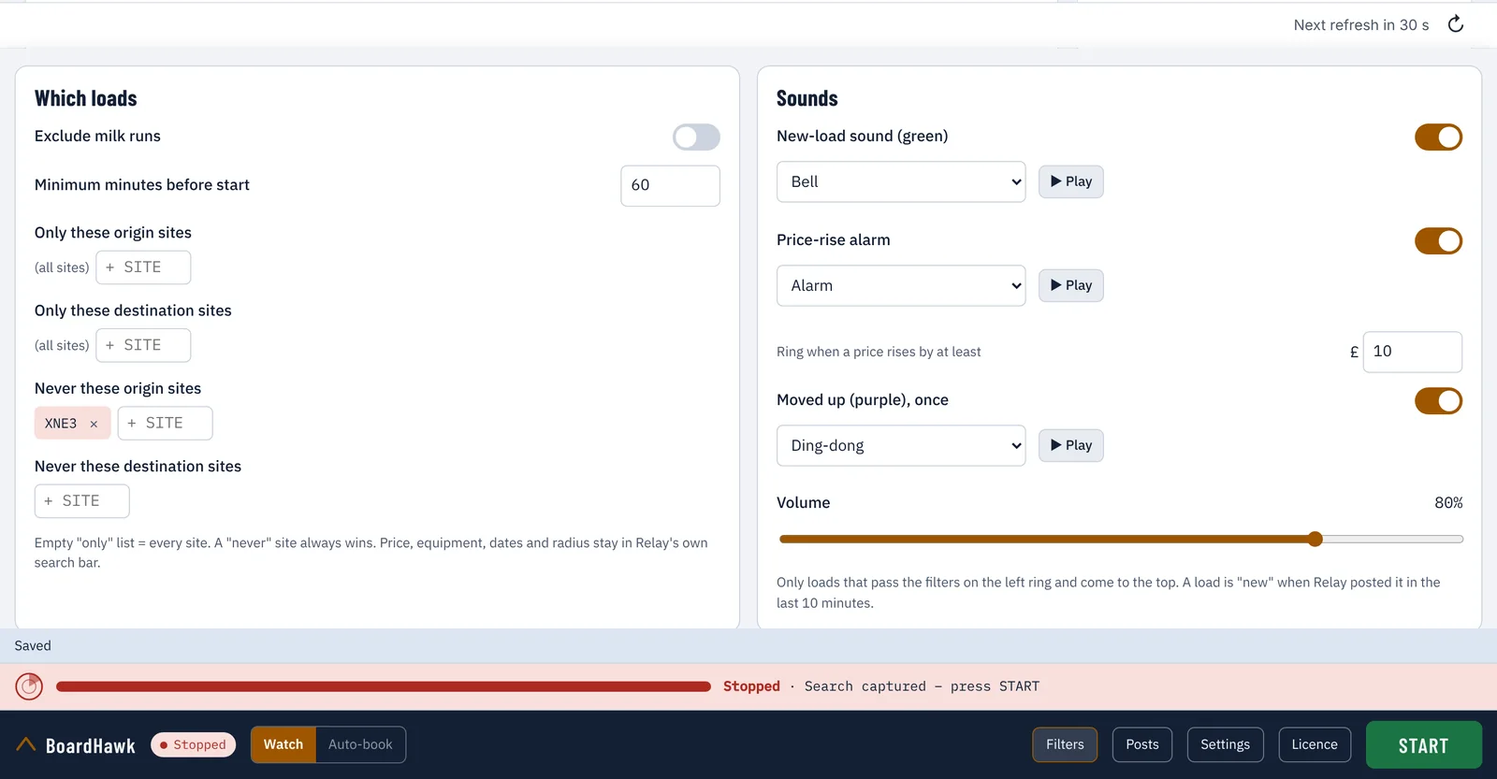
Task: Switch to Auto-book mode
Action: tap(360, 744)
